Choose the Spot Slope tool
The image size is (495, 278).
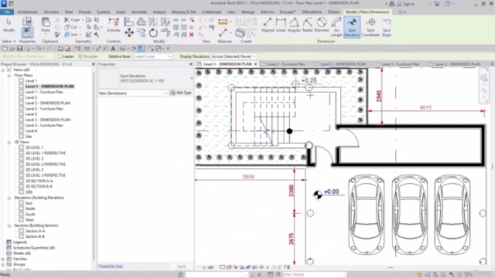387,27
